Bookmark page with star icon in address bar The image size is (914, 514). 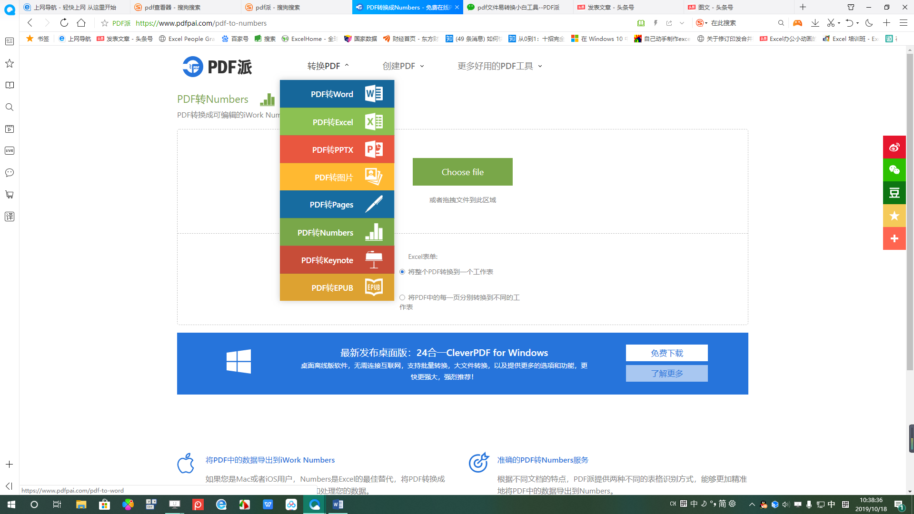104,23
